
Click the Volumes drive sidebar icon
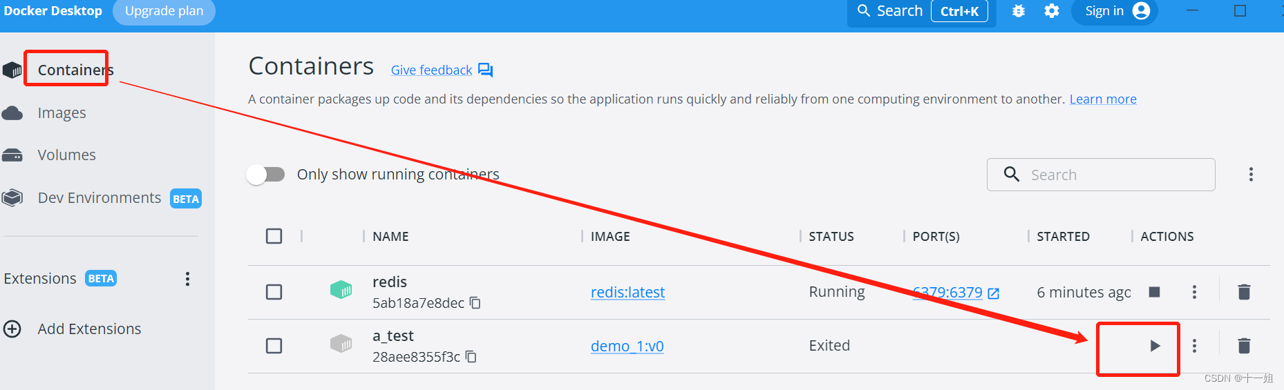pyautogui.click(x=12, y=155)
